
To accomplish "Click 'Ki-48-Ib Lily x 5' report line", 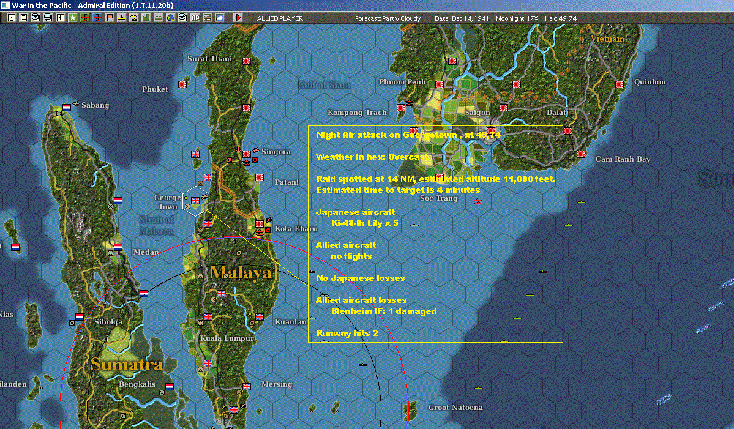I will click(x=365, y=223).
